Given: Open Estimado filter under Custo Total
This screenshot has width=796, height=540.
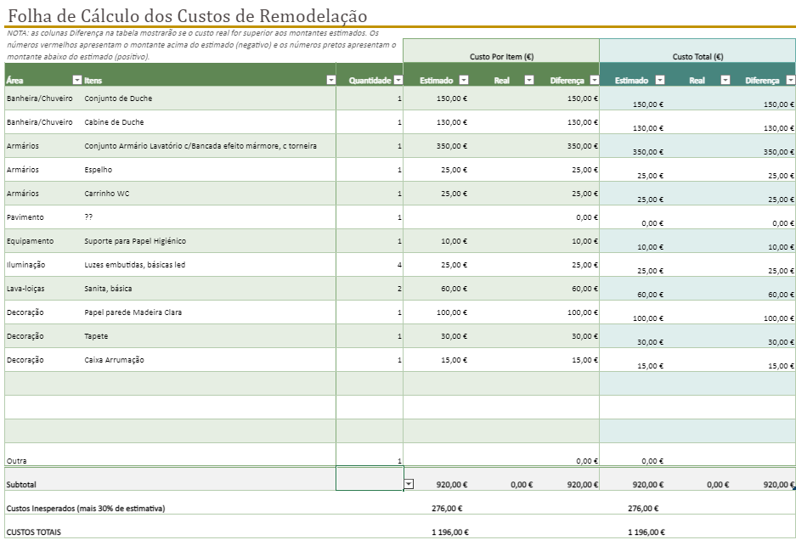Looking at the screenshot, I should 660,80.
